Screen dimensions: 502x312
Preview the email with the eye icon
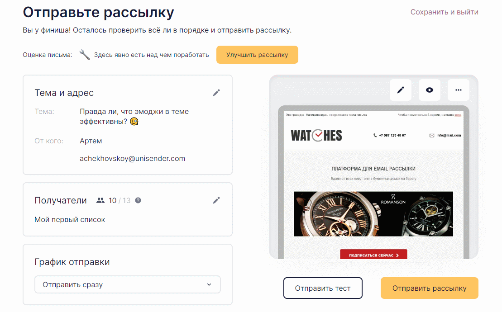point(430,90)
